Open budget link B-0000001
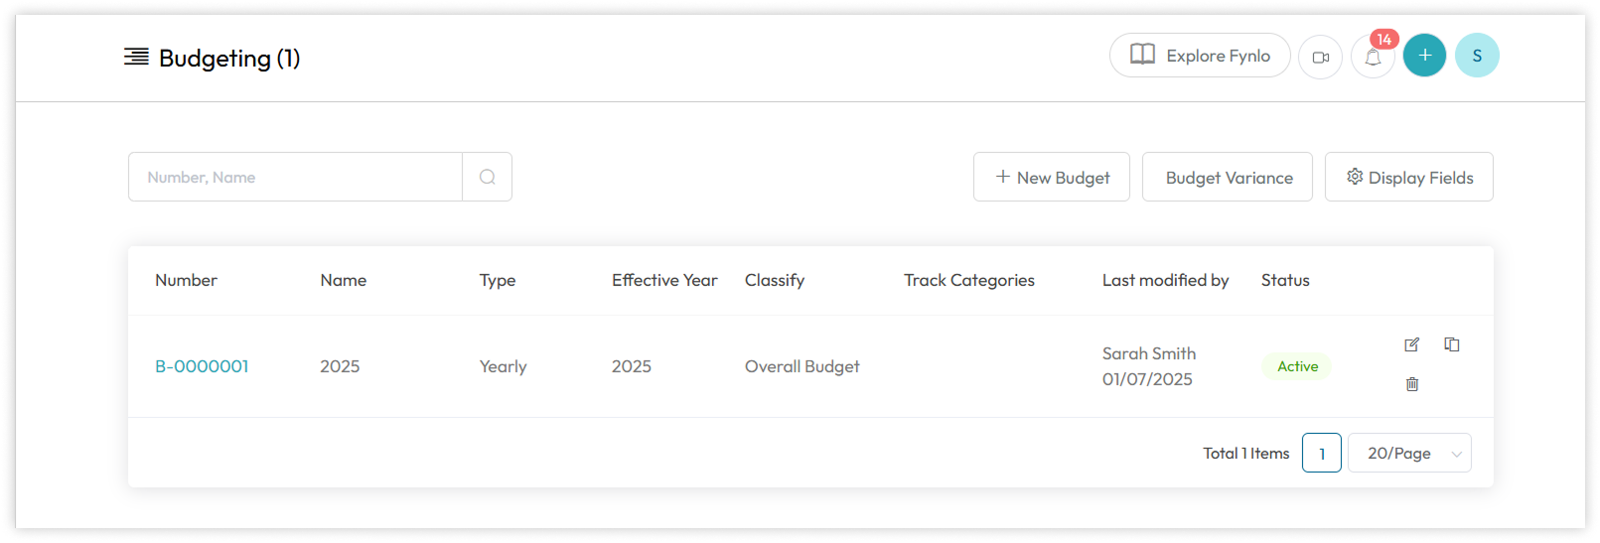This screenshot has height=543, width=1600. (202, 366)
